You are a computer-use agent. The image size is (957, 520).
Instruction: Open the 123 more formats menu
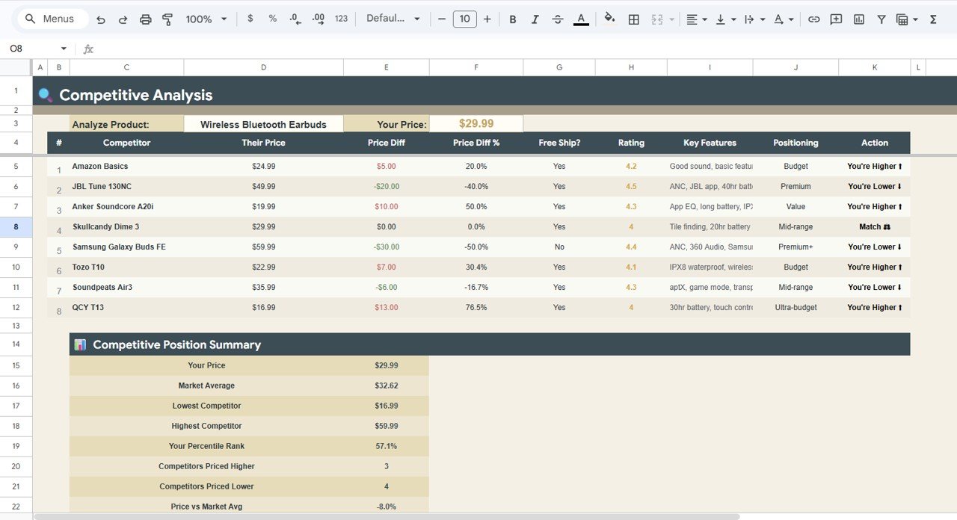[341, 19]
